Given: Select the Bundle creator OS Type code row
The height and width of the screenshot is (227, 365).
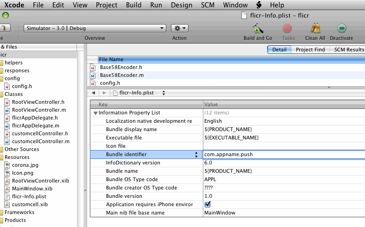Looking at the screenshot, I should (227, 188).
